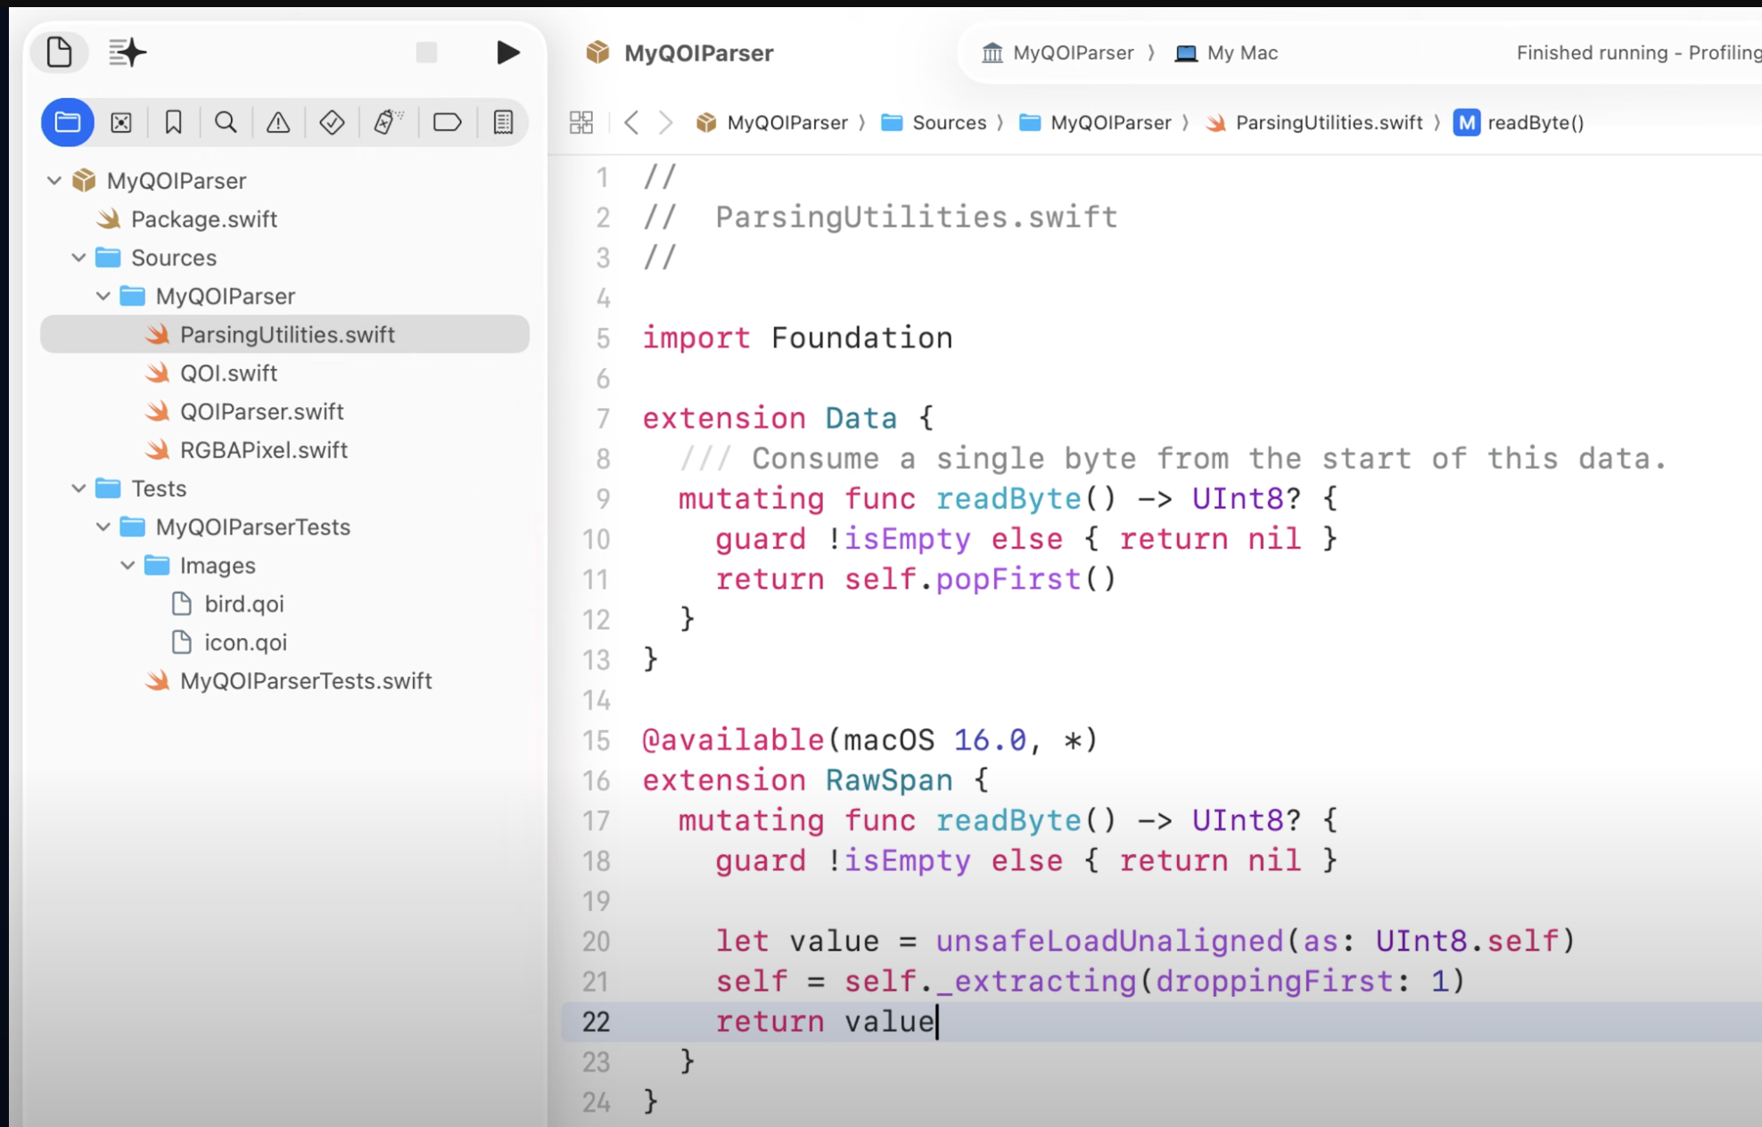Open the Test navigator diamond icon
The width and height of the screenshot is (1762, 1127).
[x=332, y=122]
